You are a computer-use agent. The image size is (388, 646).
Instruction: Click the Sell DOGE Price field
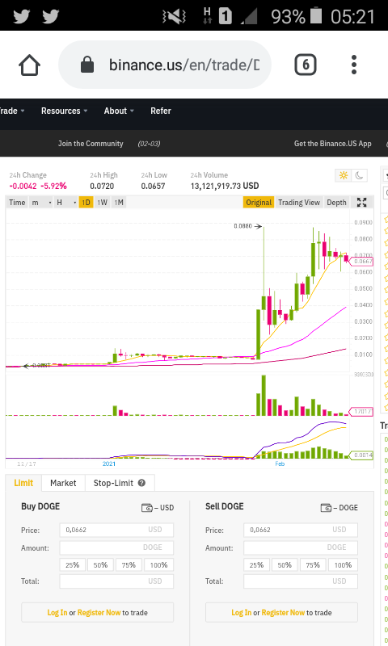[301, 530]
